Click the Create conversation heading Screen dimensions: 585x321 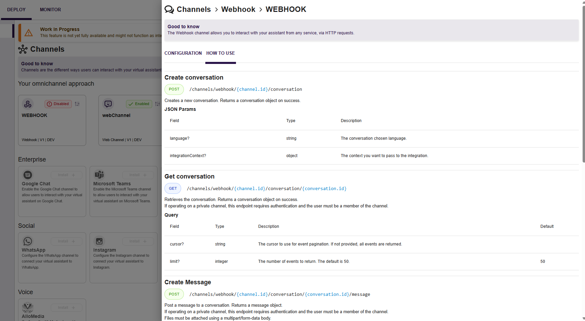194,78
